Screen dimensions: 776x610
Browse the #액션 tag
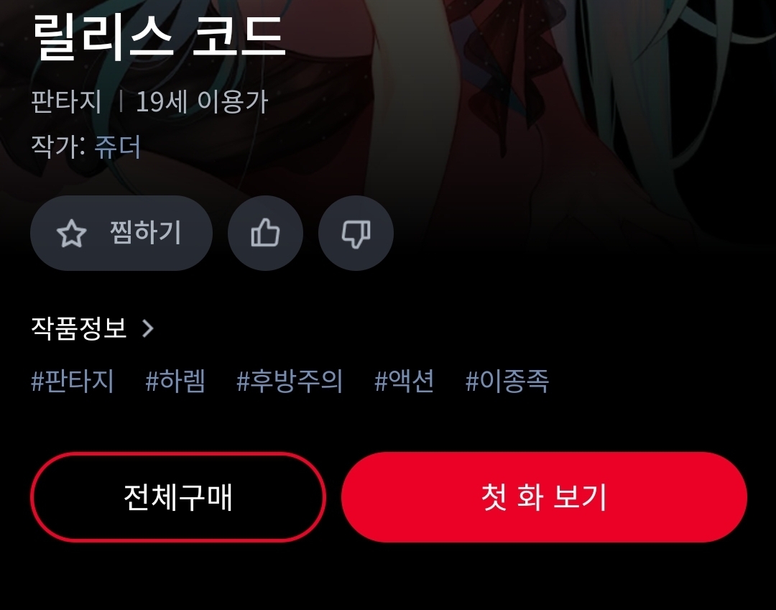pos(405,382)
